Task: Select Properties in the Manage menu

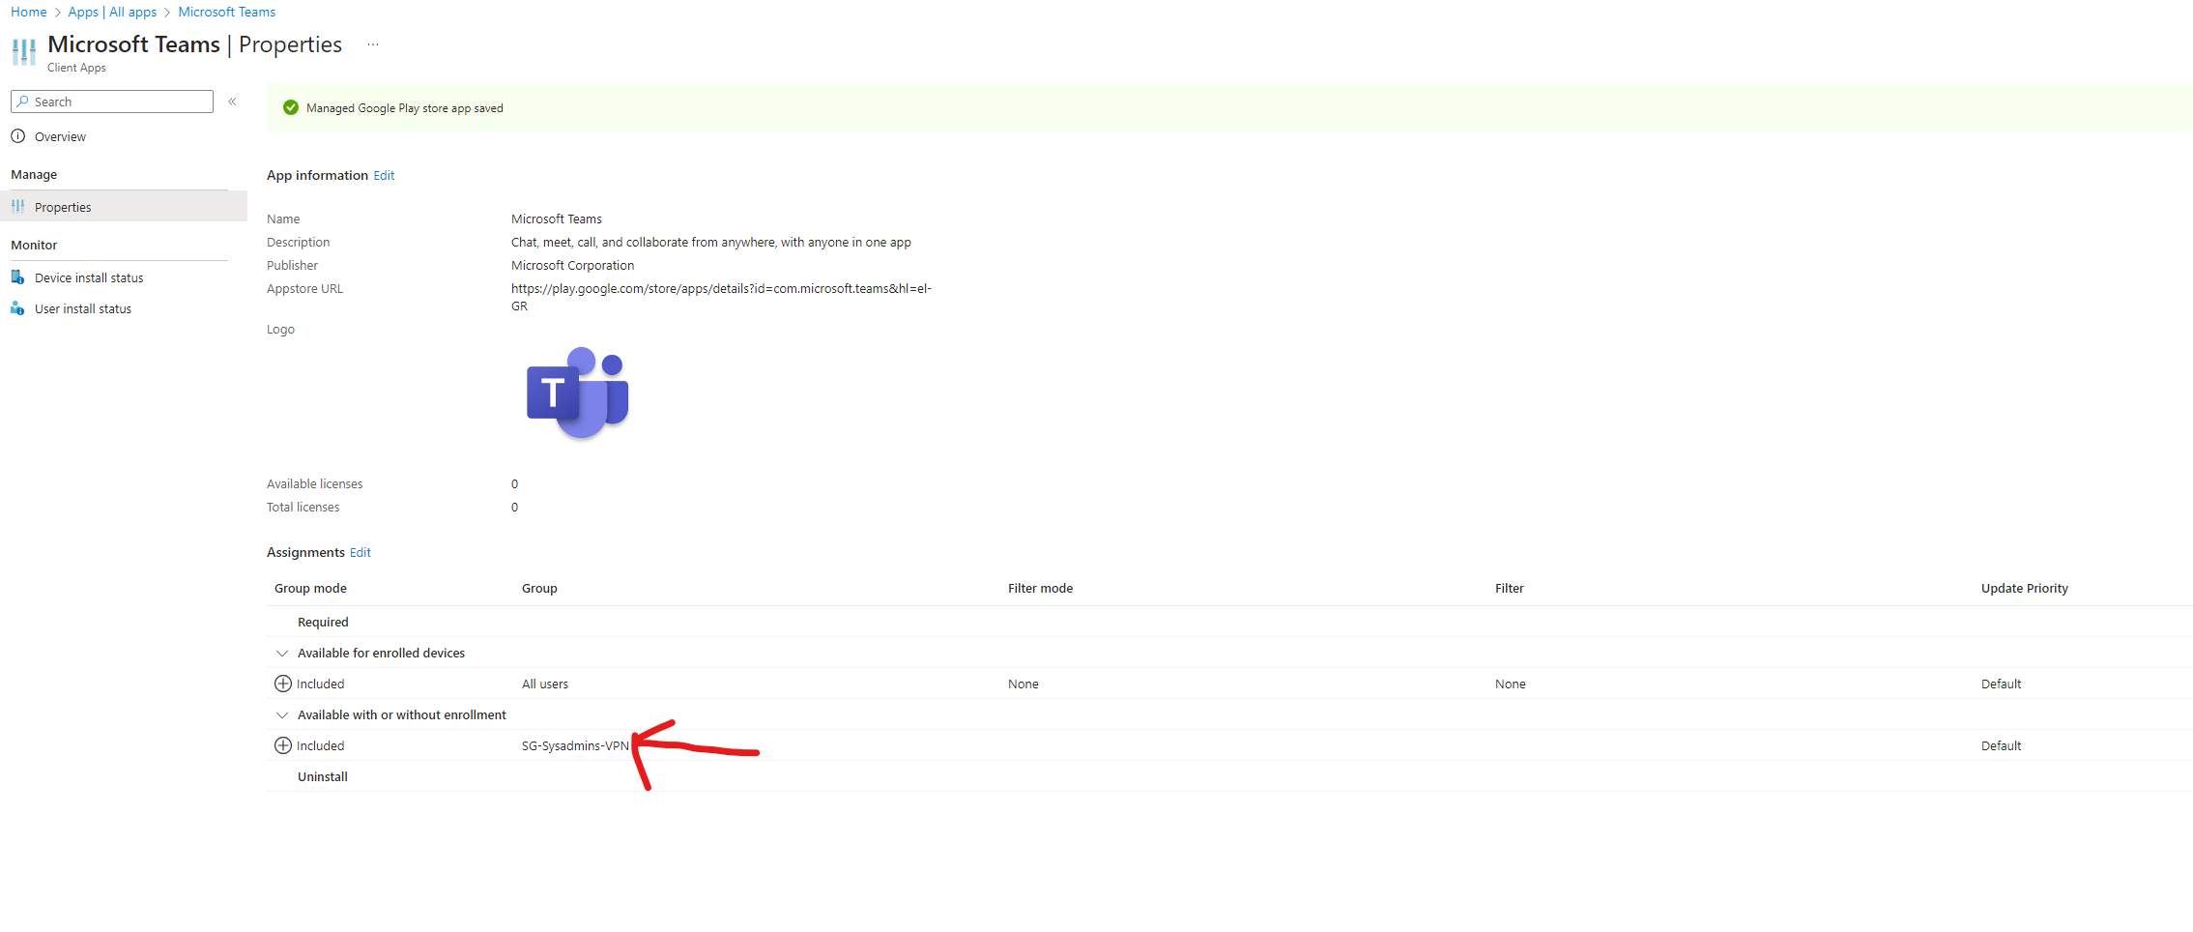Action: pos(124,207)
